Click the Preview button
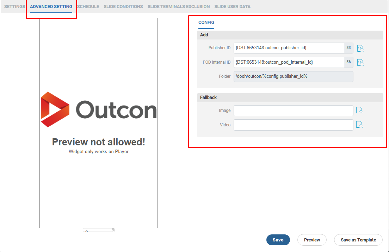389x252 pixels. point(312,240)
